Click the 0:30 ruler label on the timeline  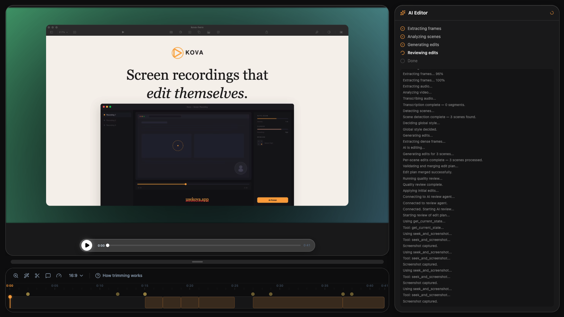pyautogui.click(x=280, y=286)
